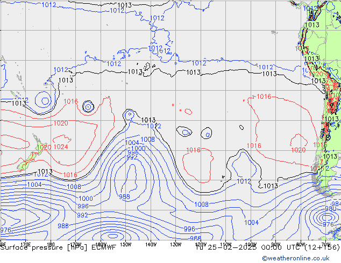Click the 1020 label inside the high west of Chile
Image resolution: width=341 pixels, height=263 pixels.
pyautogui.click(x=299, y=150)
